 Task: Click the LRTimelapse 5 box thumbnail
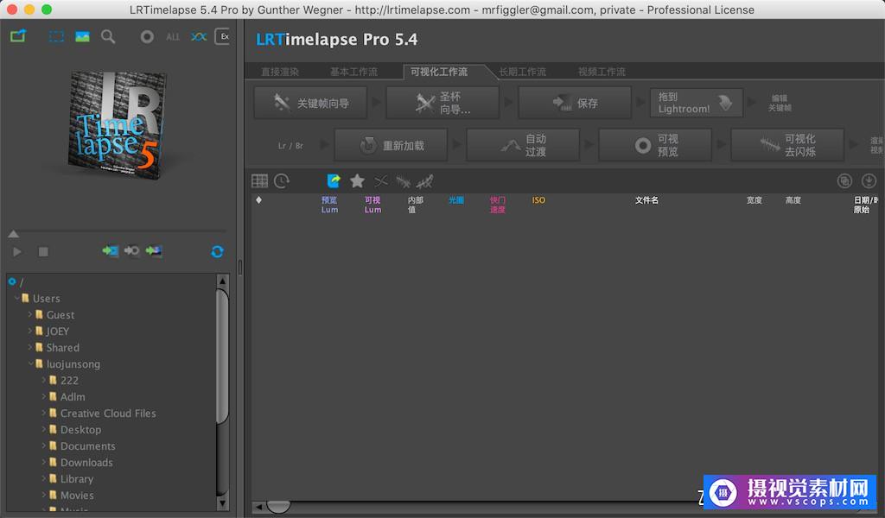point(117,125)
